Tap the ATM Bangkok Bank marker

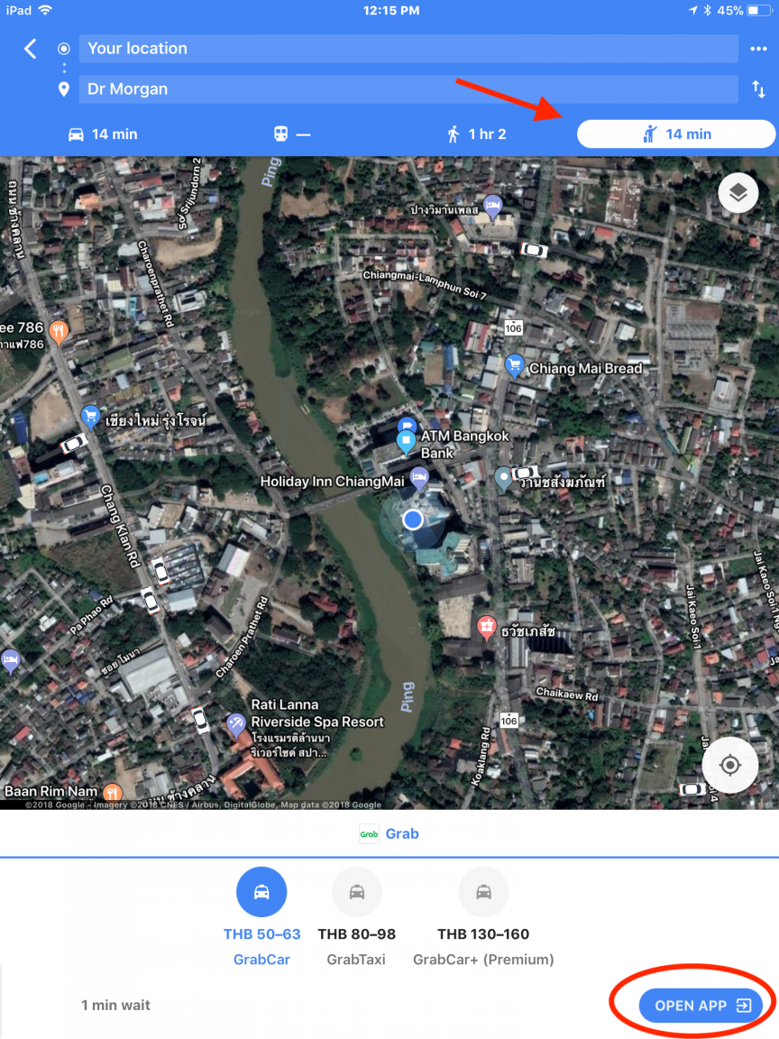[406, 441]
